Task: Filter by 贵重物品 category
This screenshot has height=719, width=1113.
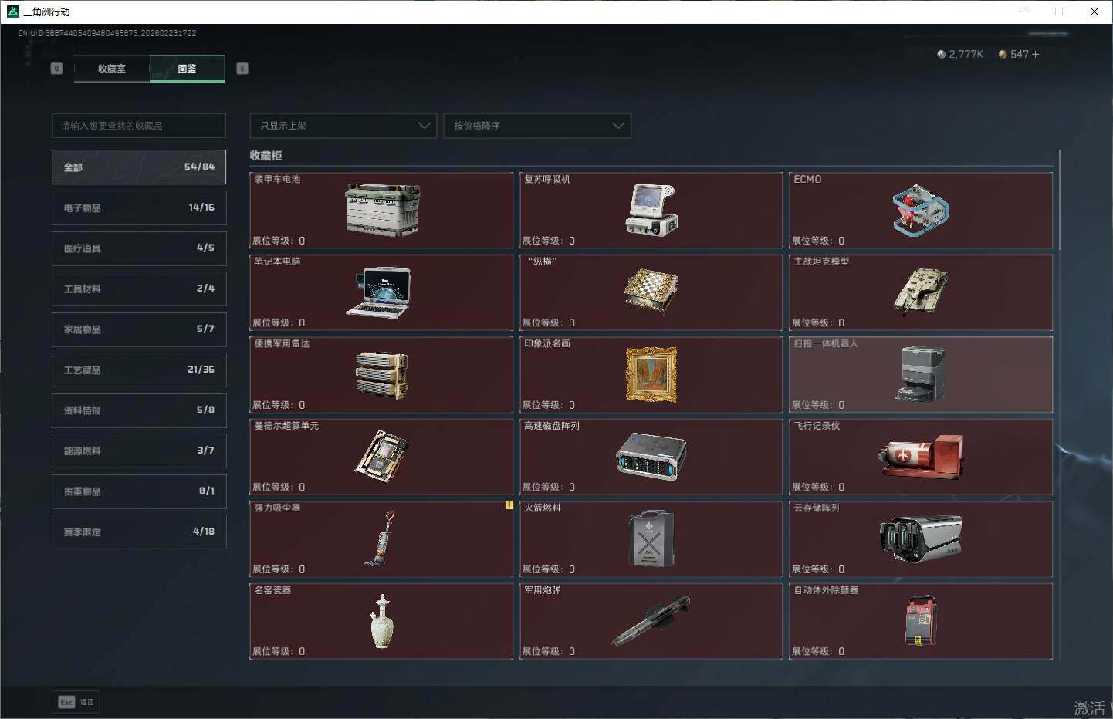Action: (139, 491)
